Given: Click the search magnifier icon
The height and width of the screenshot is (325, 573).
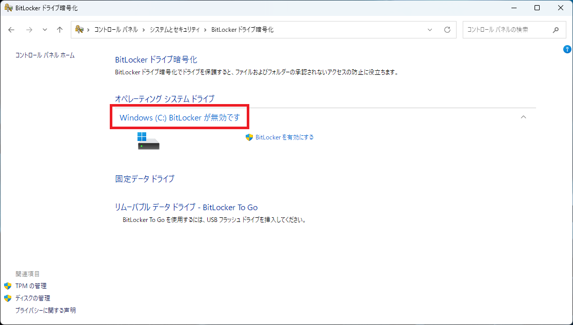Looking at the screenshot, I should (556, 30).
